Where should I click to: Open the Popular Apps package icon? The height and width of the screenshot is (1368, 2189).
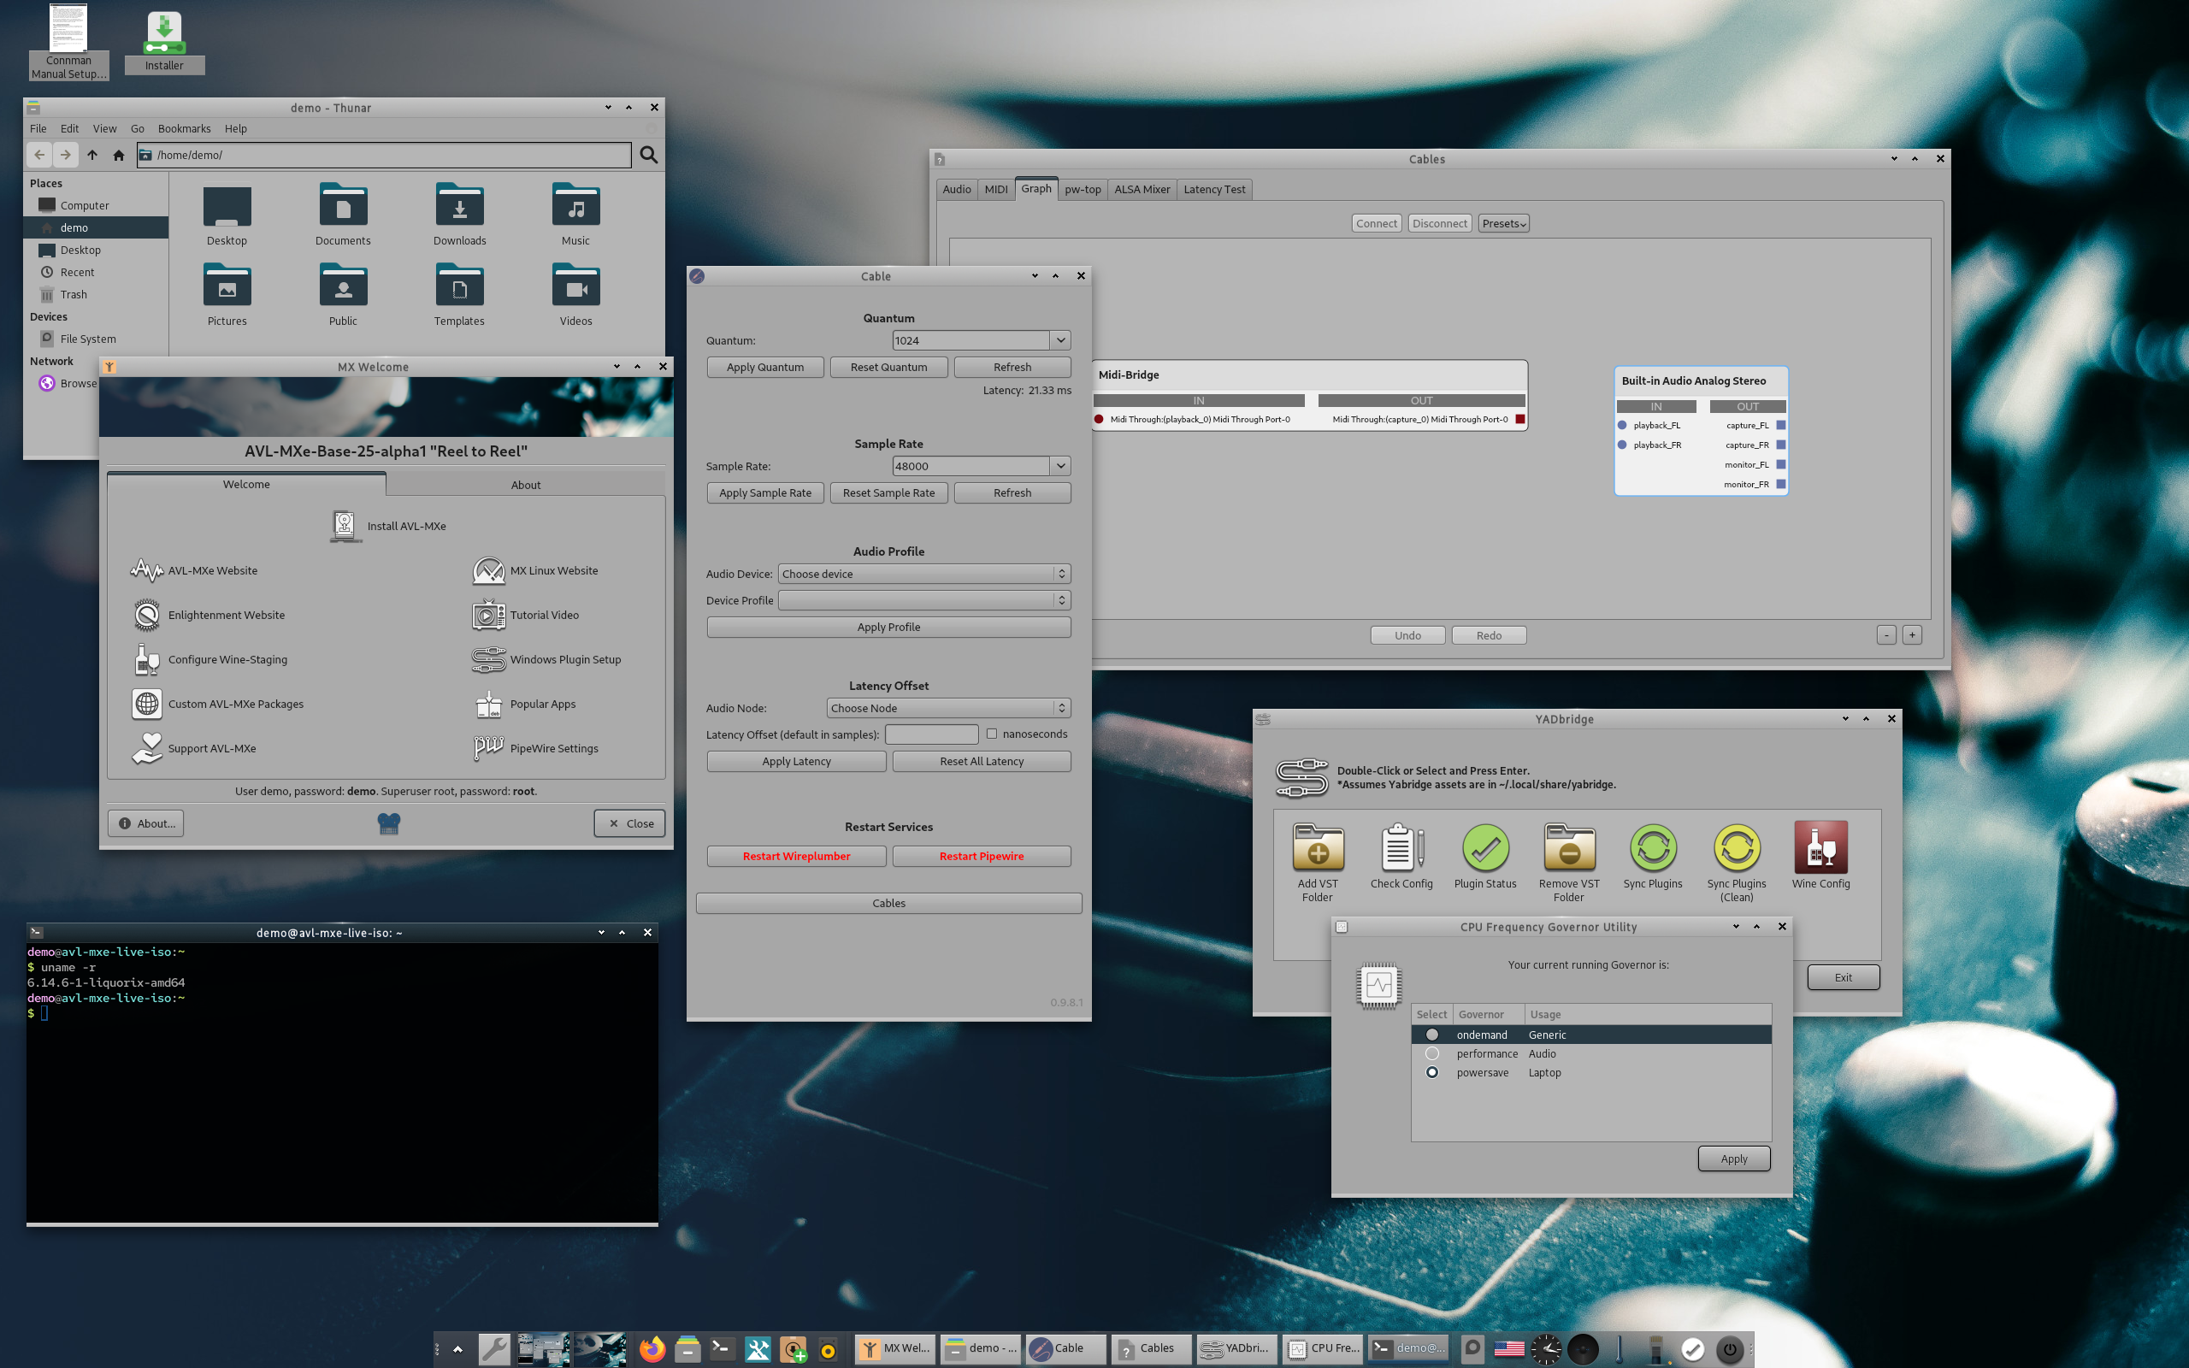(488, 704)
